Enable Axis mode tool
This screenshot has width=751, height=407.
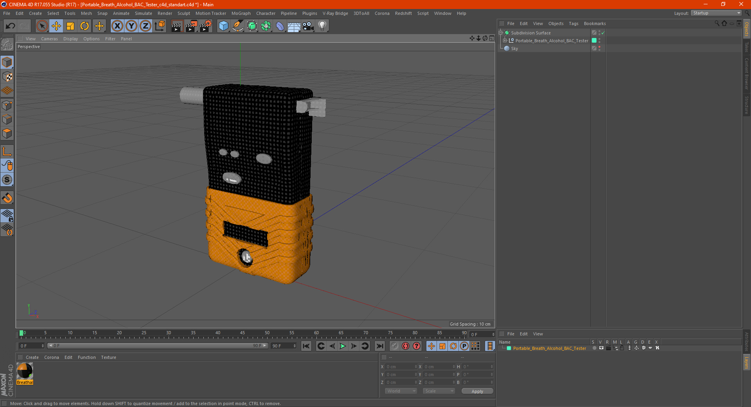[x=7, y=151]
